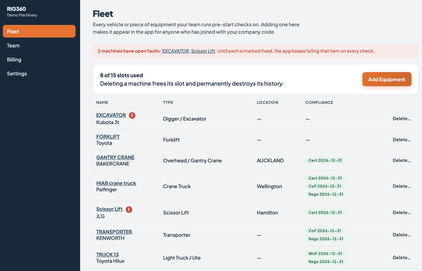Image resolution: width=422 pixels, height=271 pixels.
Task: Click the RIG360 logo text
Action: point(16,9)
